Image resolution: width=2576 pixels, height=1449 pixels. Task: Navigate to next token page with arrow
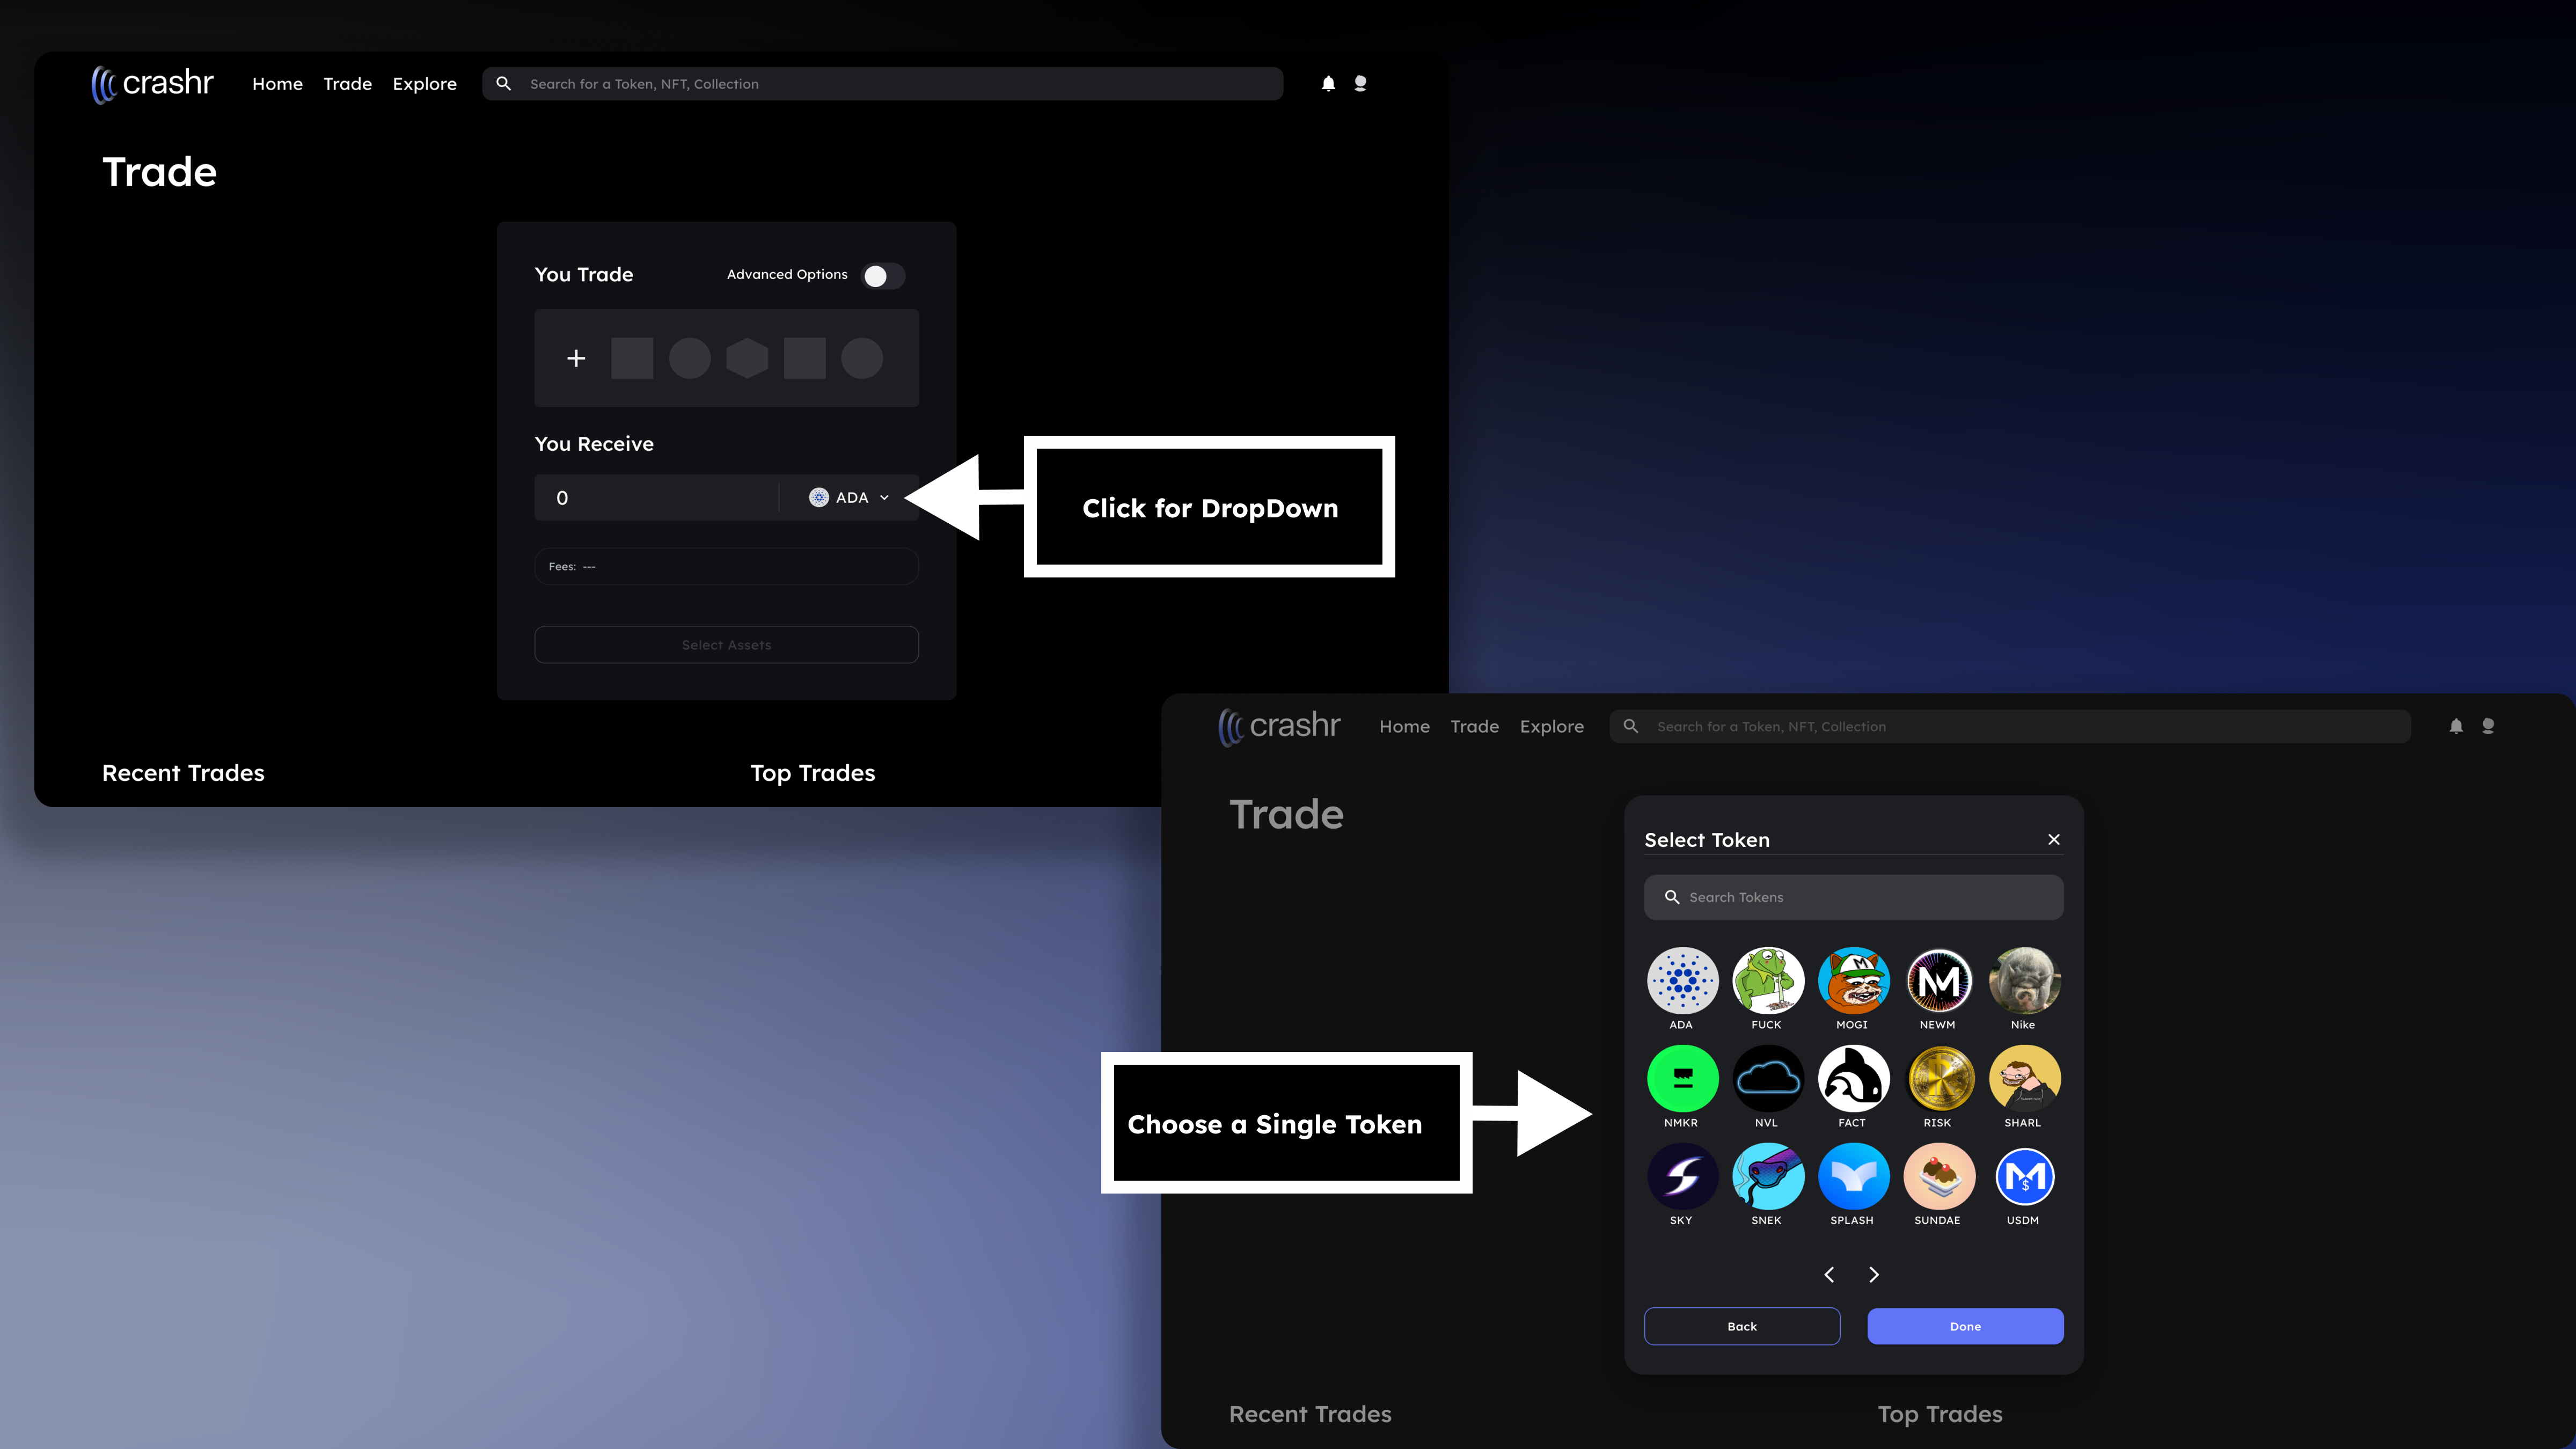1874,1274
